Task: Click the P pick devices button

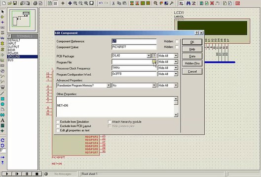Action: (9, 36)
